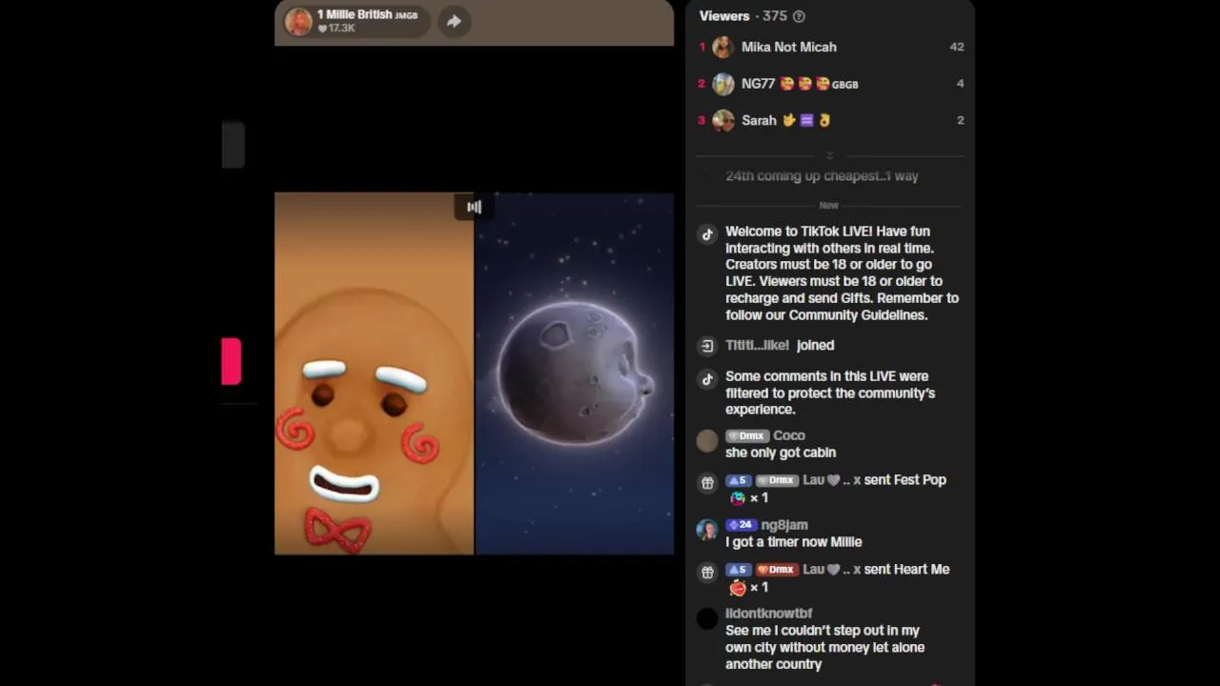1220x686 pixels.
Task: Open Coco's username in chat
Action: click(x=789, y=435)
